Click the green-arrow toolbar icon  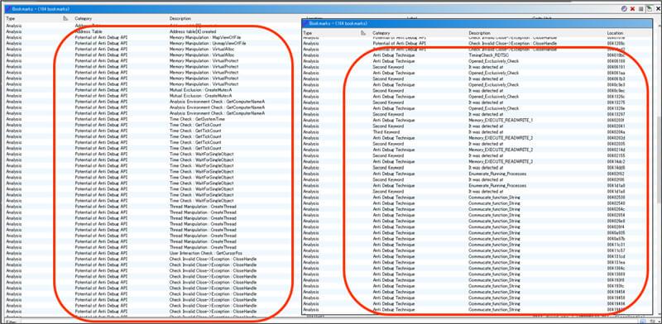coord(650,9)
